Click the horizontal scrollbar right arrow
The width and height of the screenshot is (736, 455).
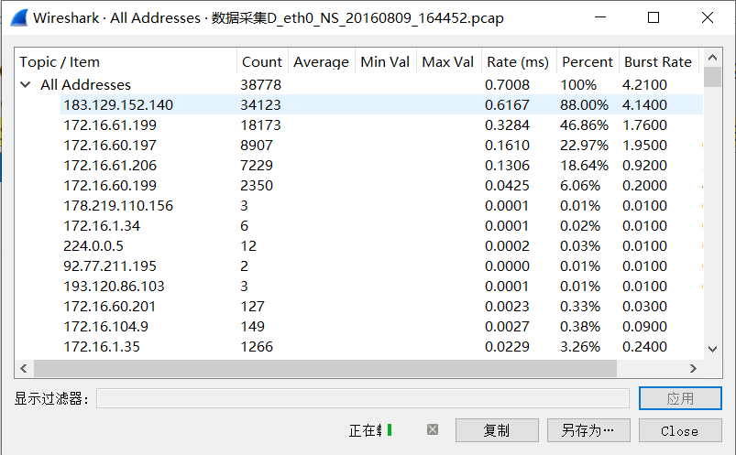tap(693, 368)
